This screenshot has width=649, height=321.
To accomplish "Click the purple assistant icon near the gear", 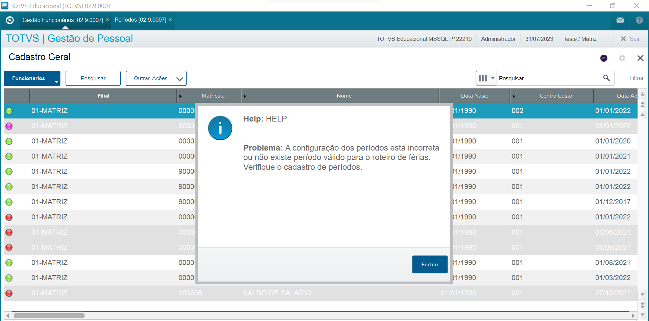I will 604,58.
